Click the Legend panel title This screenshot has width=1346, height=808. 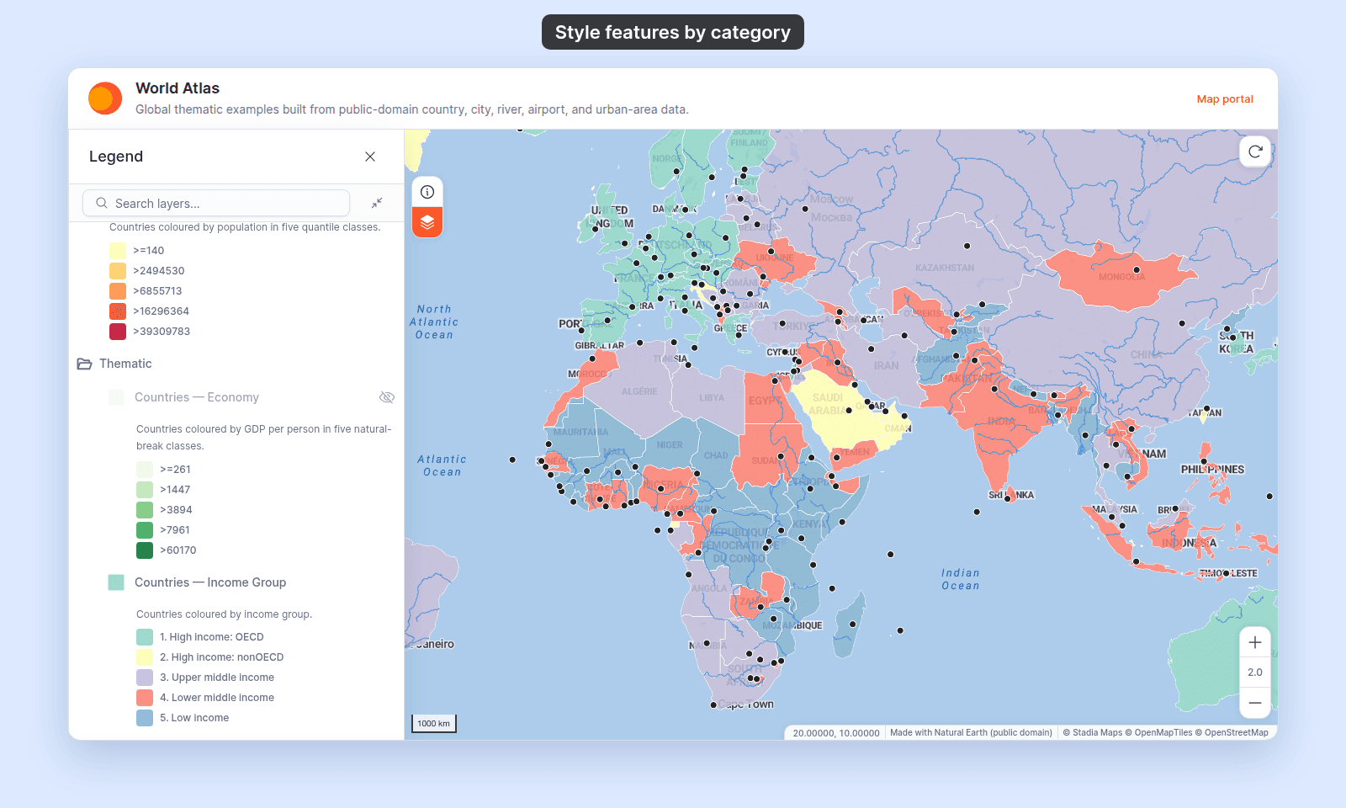pos(116,157)
